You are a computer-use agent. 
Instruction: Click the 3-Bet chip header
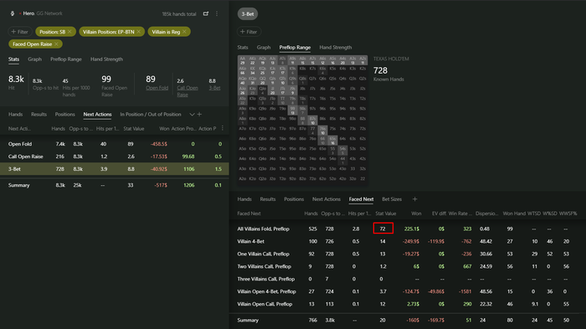click(248, 14)
